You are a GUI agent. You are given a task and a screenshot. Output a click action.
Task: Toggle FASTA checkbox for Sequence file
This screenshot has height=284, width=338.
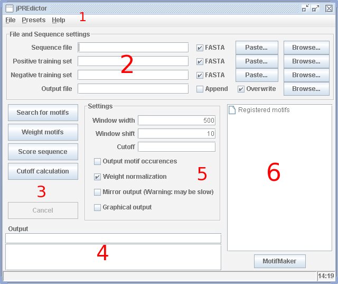coord(200,48)
